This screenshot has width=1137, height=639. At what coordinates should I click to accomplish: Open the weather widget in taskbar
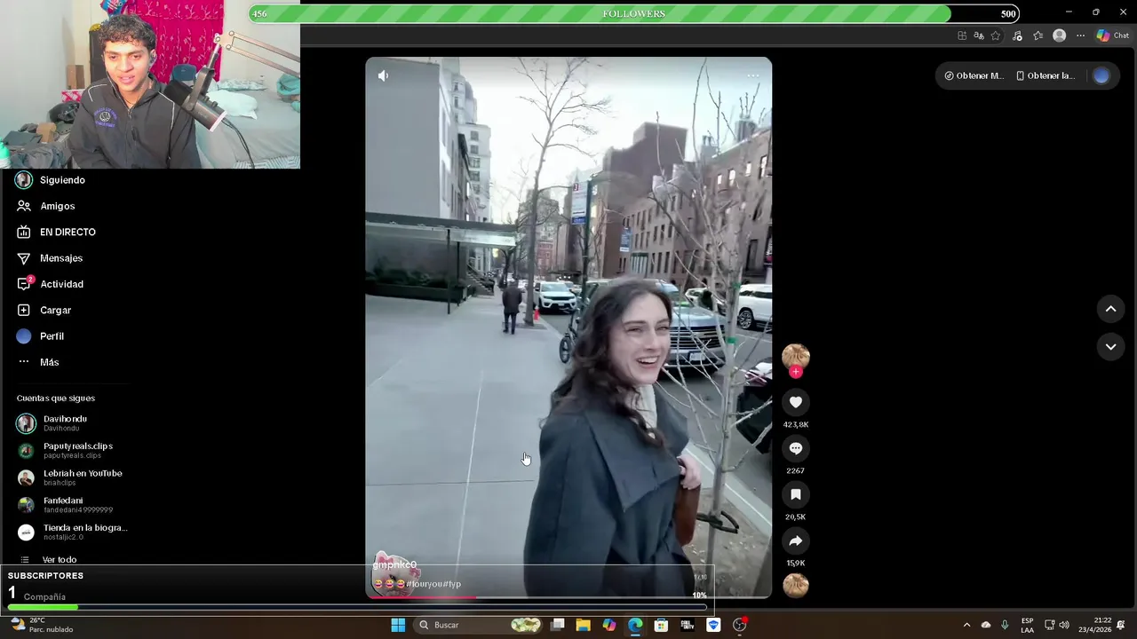[x=42, y=625]
